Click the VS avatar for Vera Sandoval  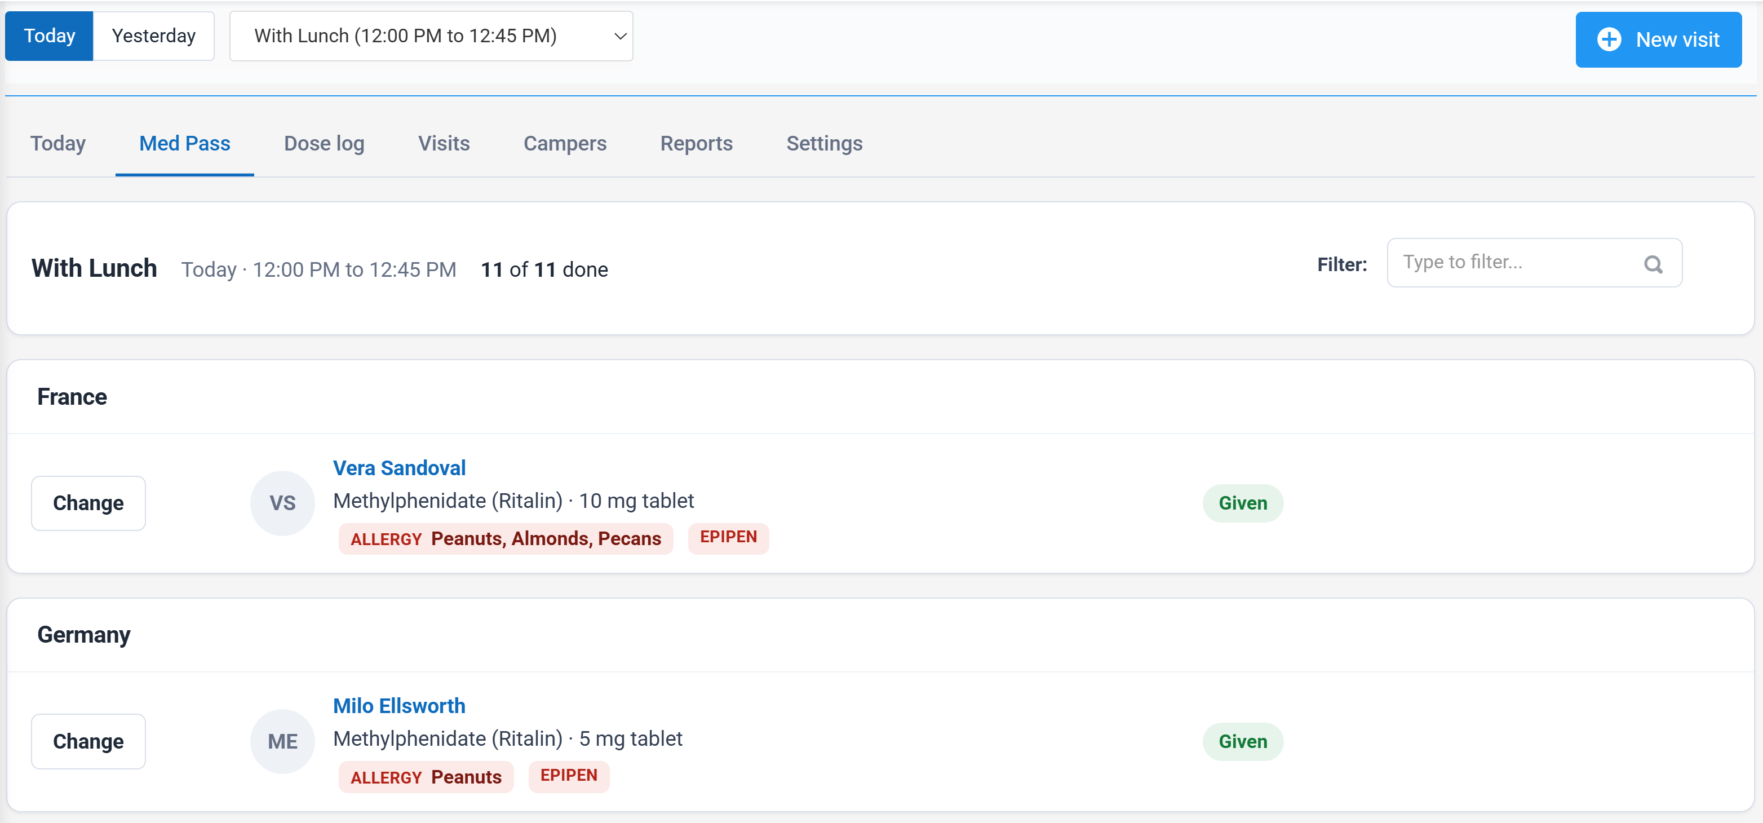coord(283,503)
